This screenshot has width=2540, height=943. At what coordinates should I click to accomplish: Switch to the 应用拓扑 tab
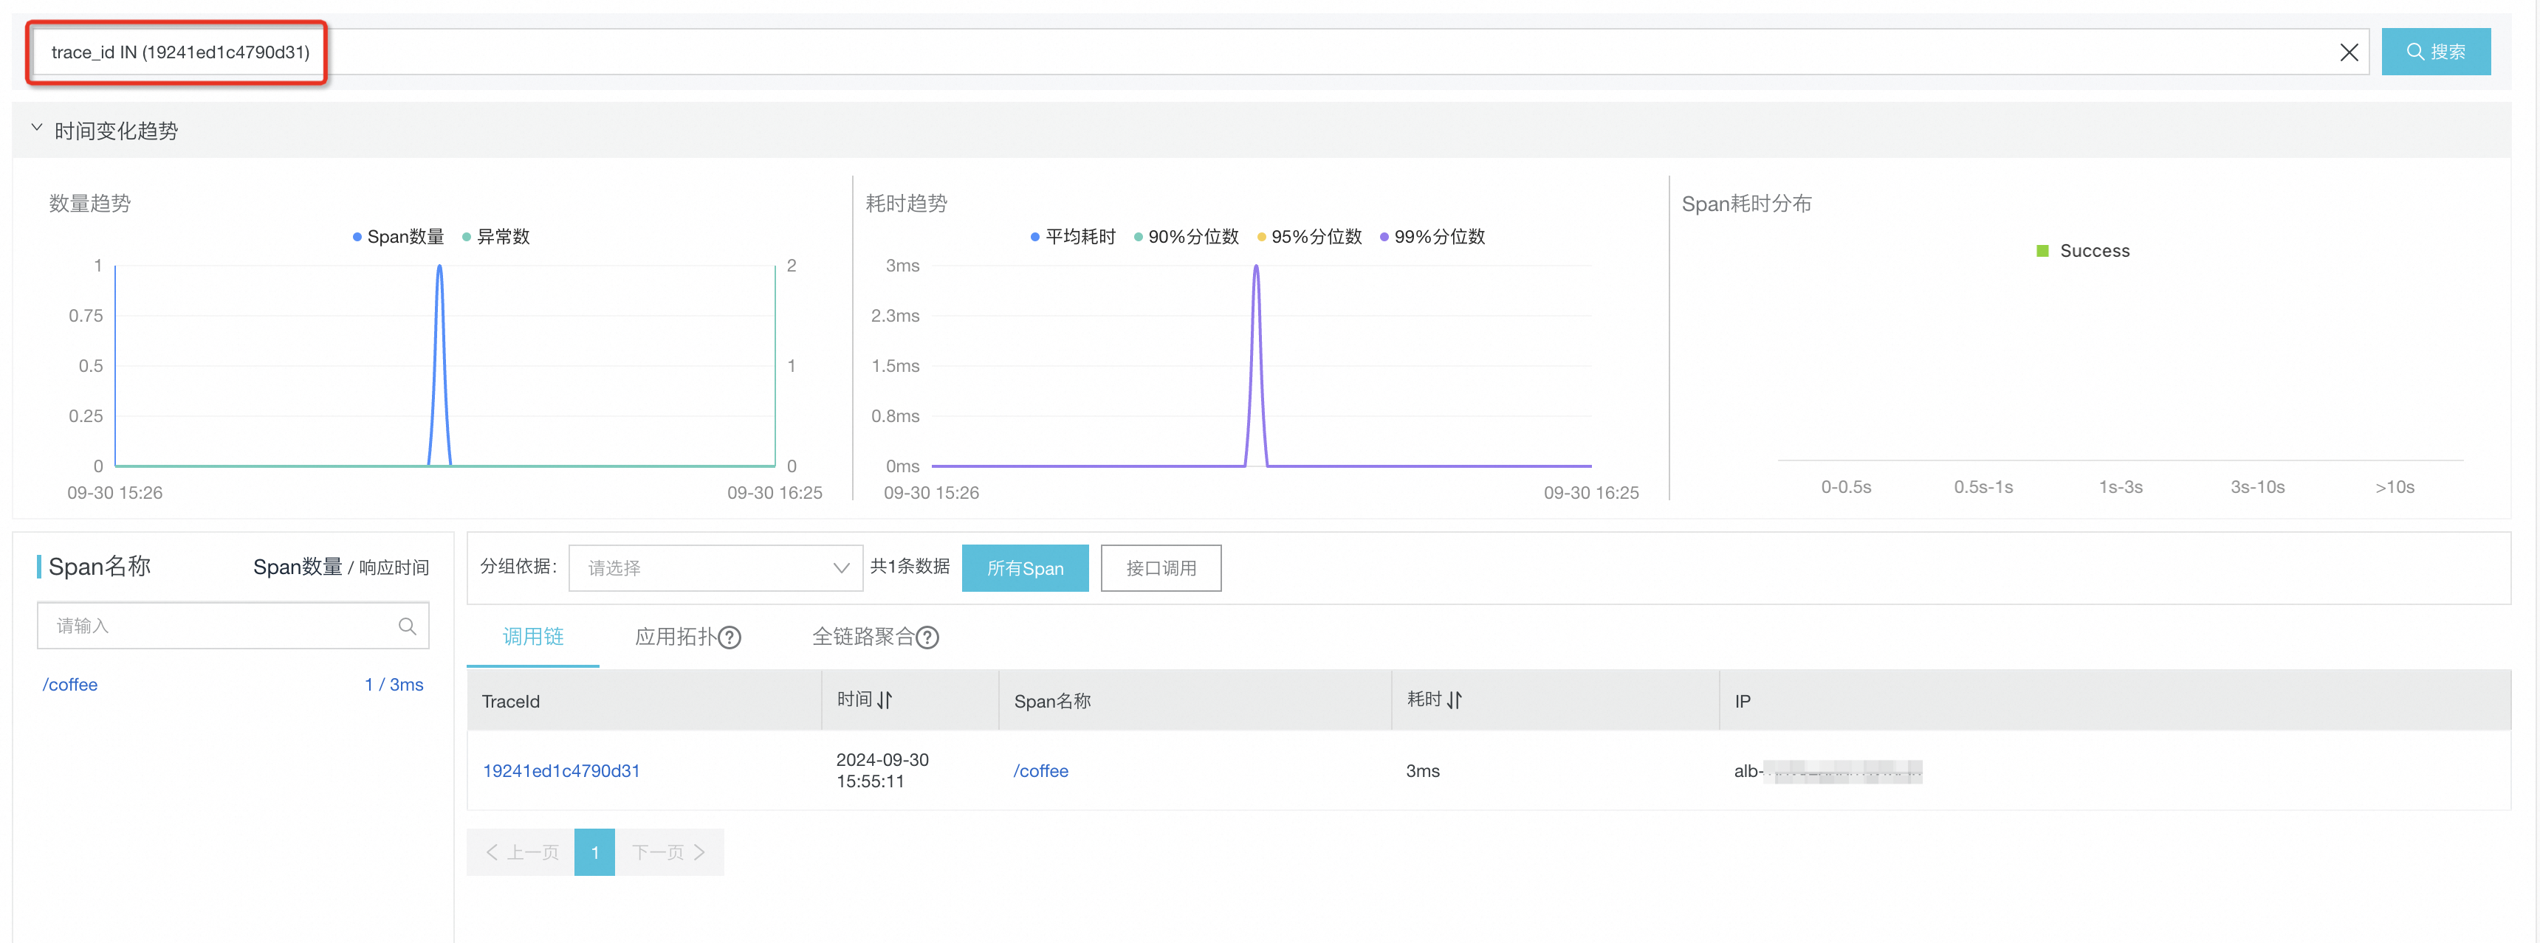click(x=676, y=637)
